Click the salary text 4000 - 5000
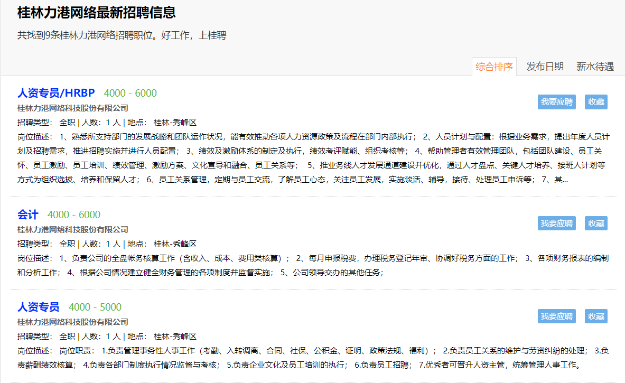This screenshot has width=625, height=383. (x=95, y=307)
